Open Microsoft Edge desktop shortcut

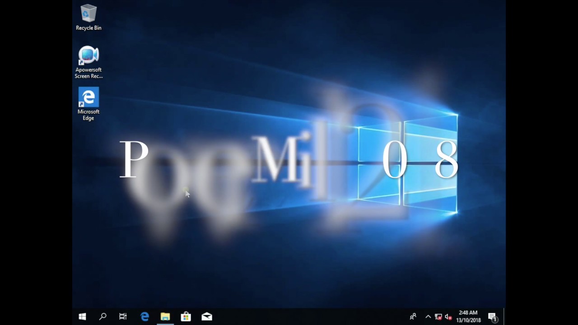(x=89, y=104)
